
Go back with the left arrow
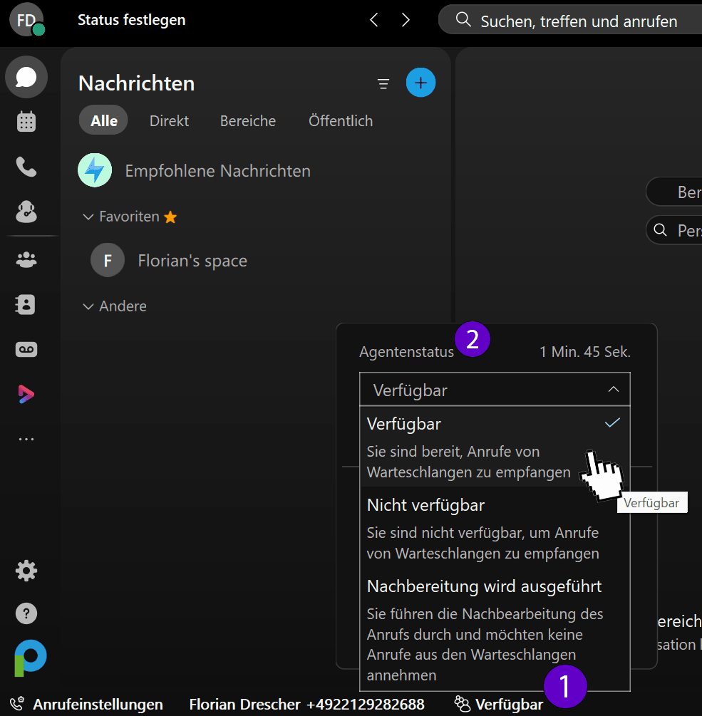click(x=374, y=20)
